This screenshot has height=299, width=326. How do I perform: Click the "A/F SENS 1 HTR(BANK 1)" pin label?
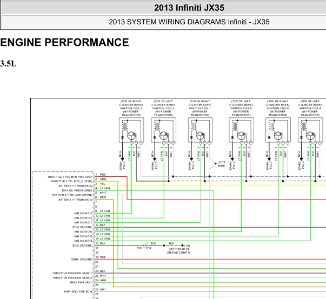coord(75,200)
